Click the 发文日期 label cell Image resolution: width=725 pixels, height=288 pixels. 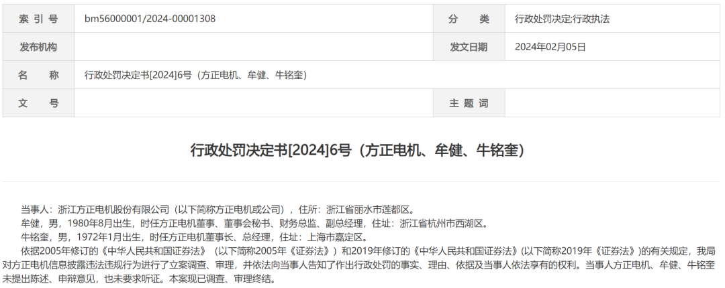469,47
